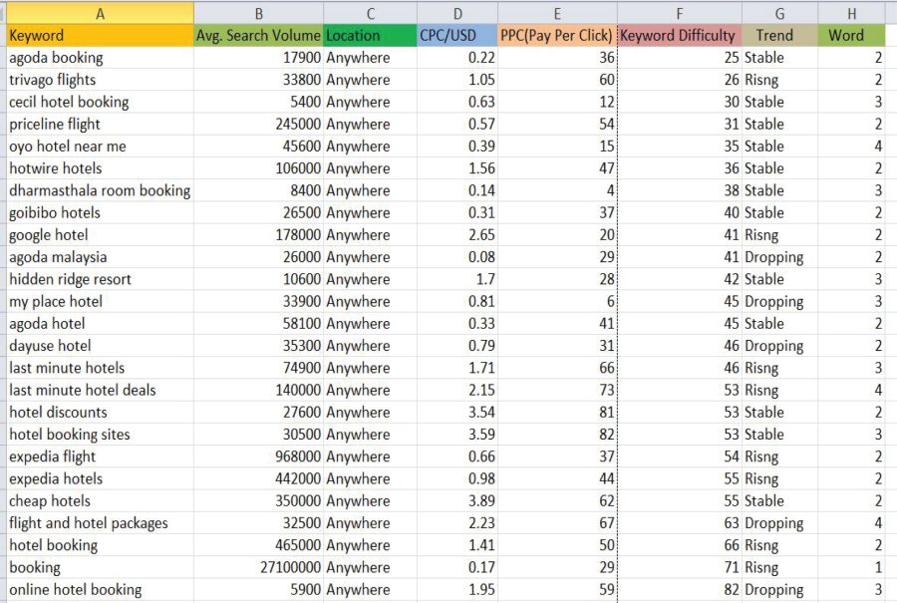This screenshot has width=897, height=603.
Task: Click the Trend header cell
Action: pyautogui.click(x=779, y=36)
